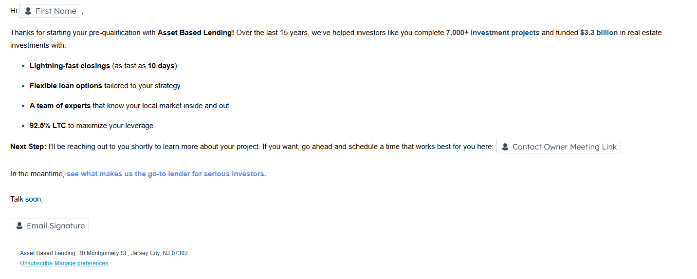The width and height of the screenshot is (697, 279).
Task: Open the Manage preferences link
Action: click(81, 263)
